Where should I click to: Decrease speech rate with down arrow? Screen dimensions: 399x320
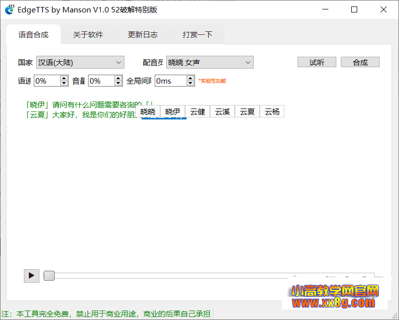coord(64,83)
